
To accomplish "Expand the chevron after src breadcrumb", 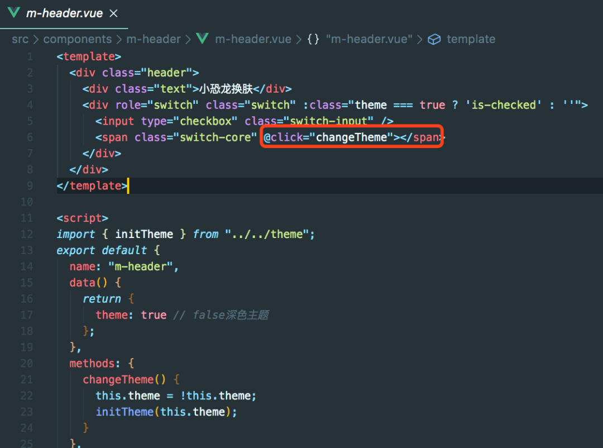I will point(36,39).
